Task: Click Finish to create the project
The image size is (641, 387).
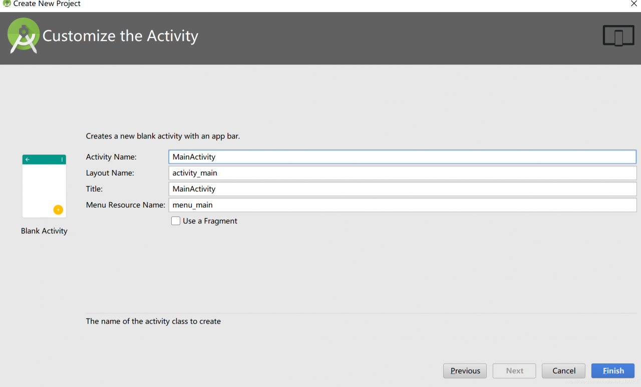Action: pyautogui.click(x=613, y=370)
